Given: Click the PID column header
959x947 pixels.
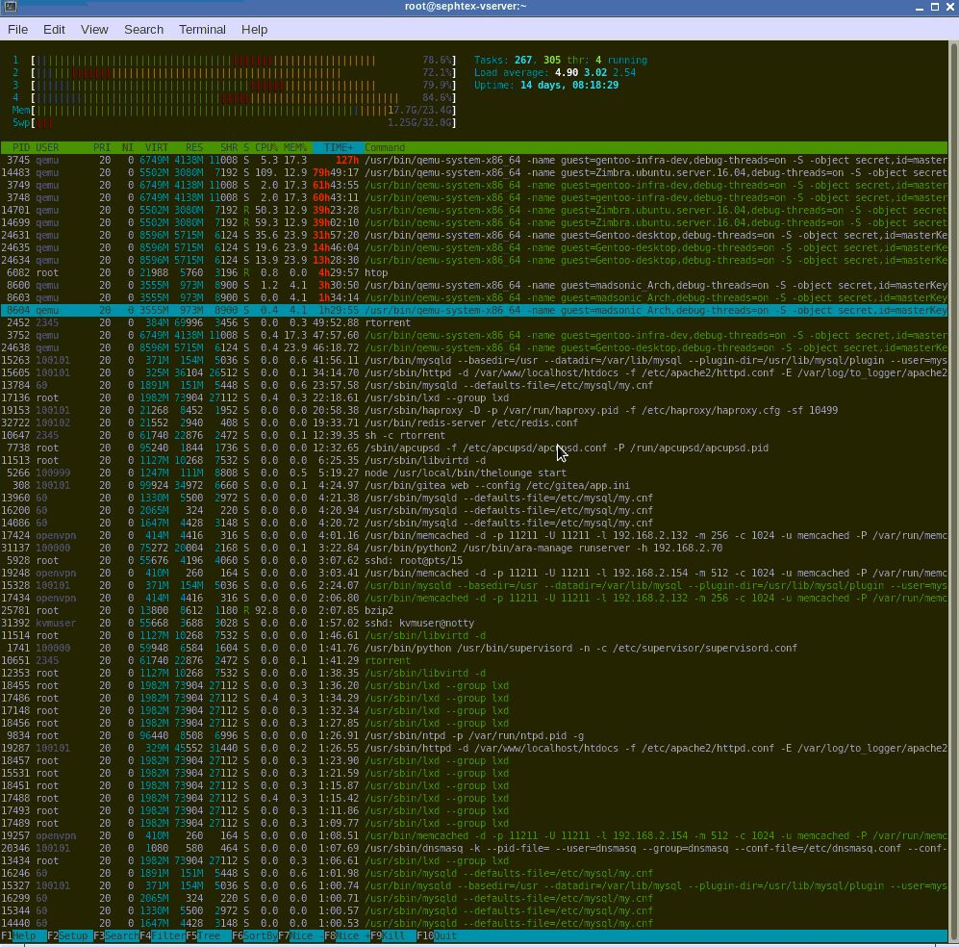Looking at the screenshot, I should tap(20, 147).
